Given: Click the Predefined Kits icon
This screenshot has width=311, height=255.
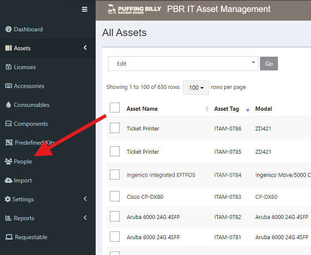Looking at the screenshot, I should coord(9,143).
